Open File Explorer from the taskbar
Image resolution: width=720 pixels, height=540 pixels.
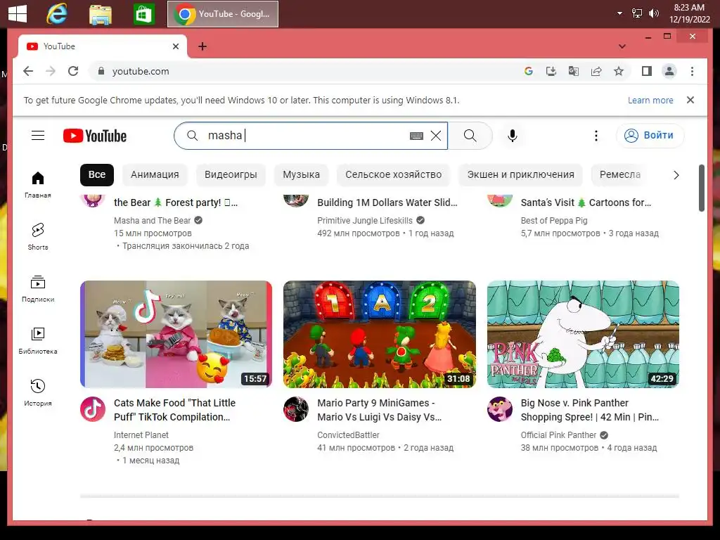coord(100,14)
